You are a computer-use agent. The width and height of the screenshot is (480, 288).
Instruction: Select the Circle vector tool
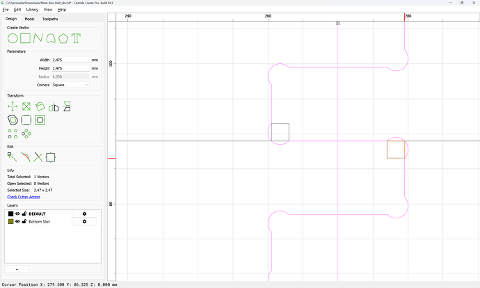tap(13, 38)
